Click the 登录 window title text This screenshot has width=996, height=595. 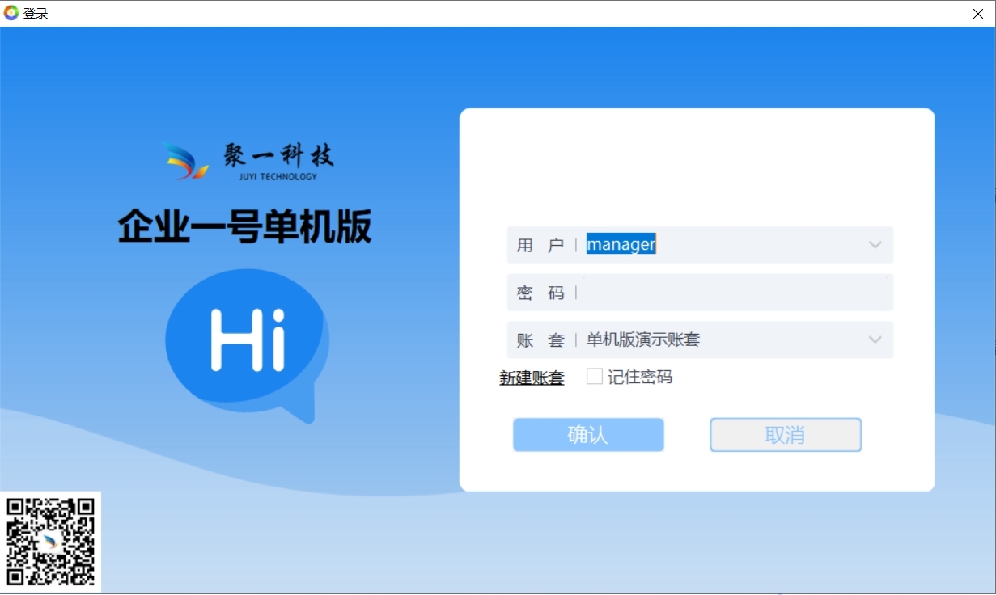(x=36, y=13)
